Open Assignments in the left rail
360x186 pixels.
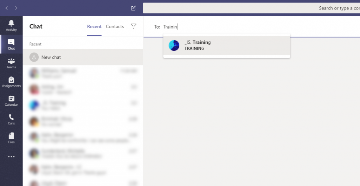tap(11, 82)
